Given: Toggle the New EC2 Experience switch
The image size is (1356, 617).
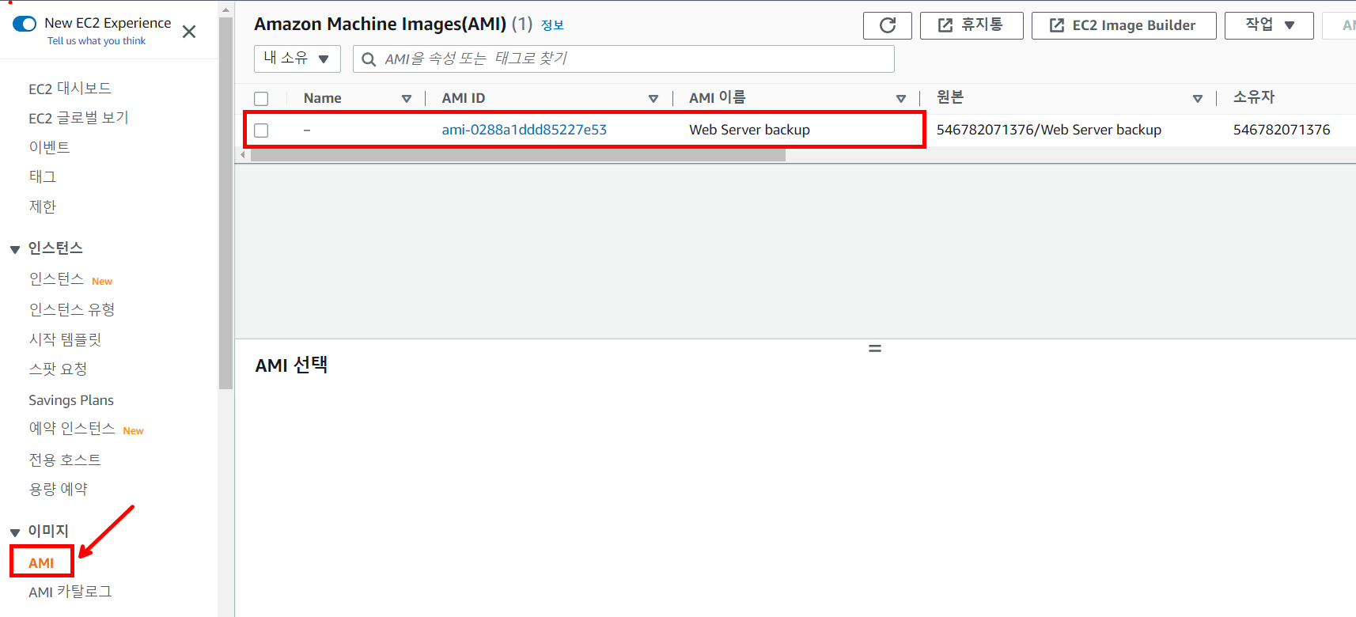Looking at the screenshot, I should click(25, 24).
